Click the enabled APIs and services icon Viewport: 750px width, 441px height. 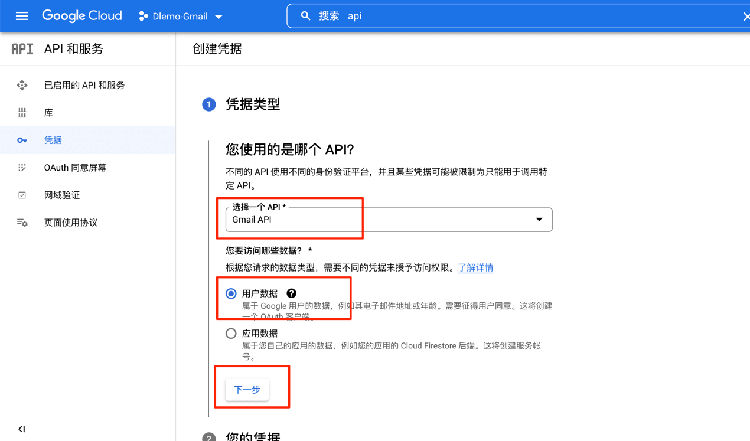tap(22, 86)
